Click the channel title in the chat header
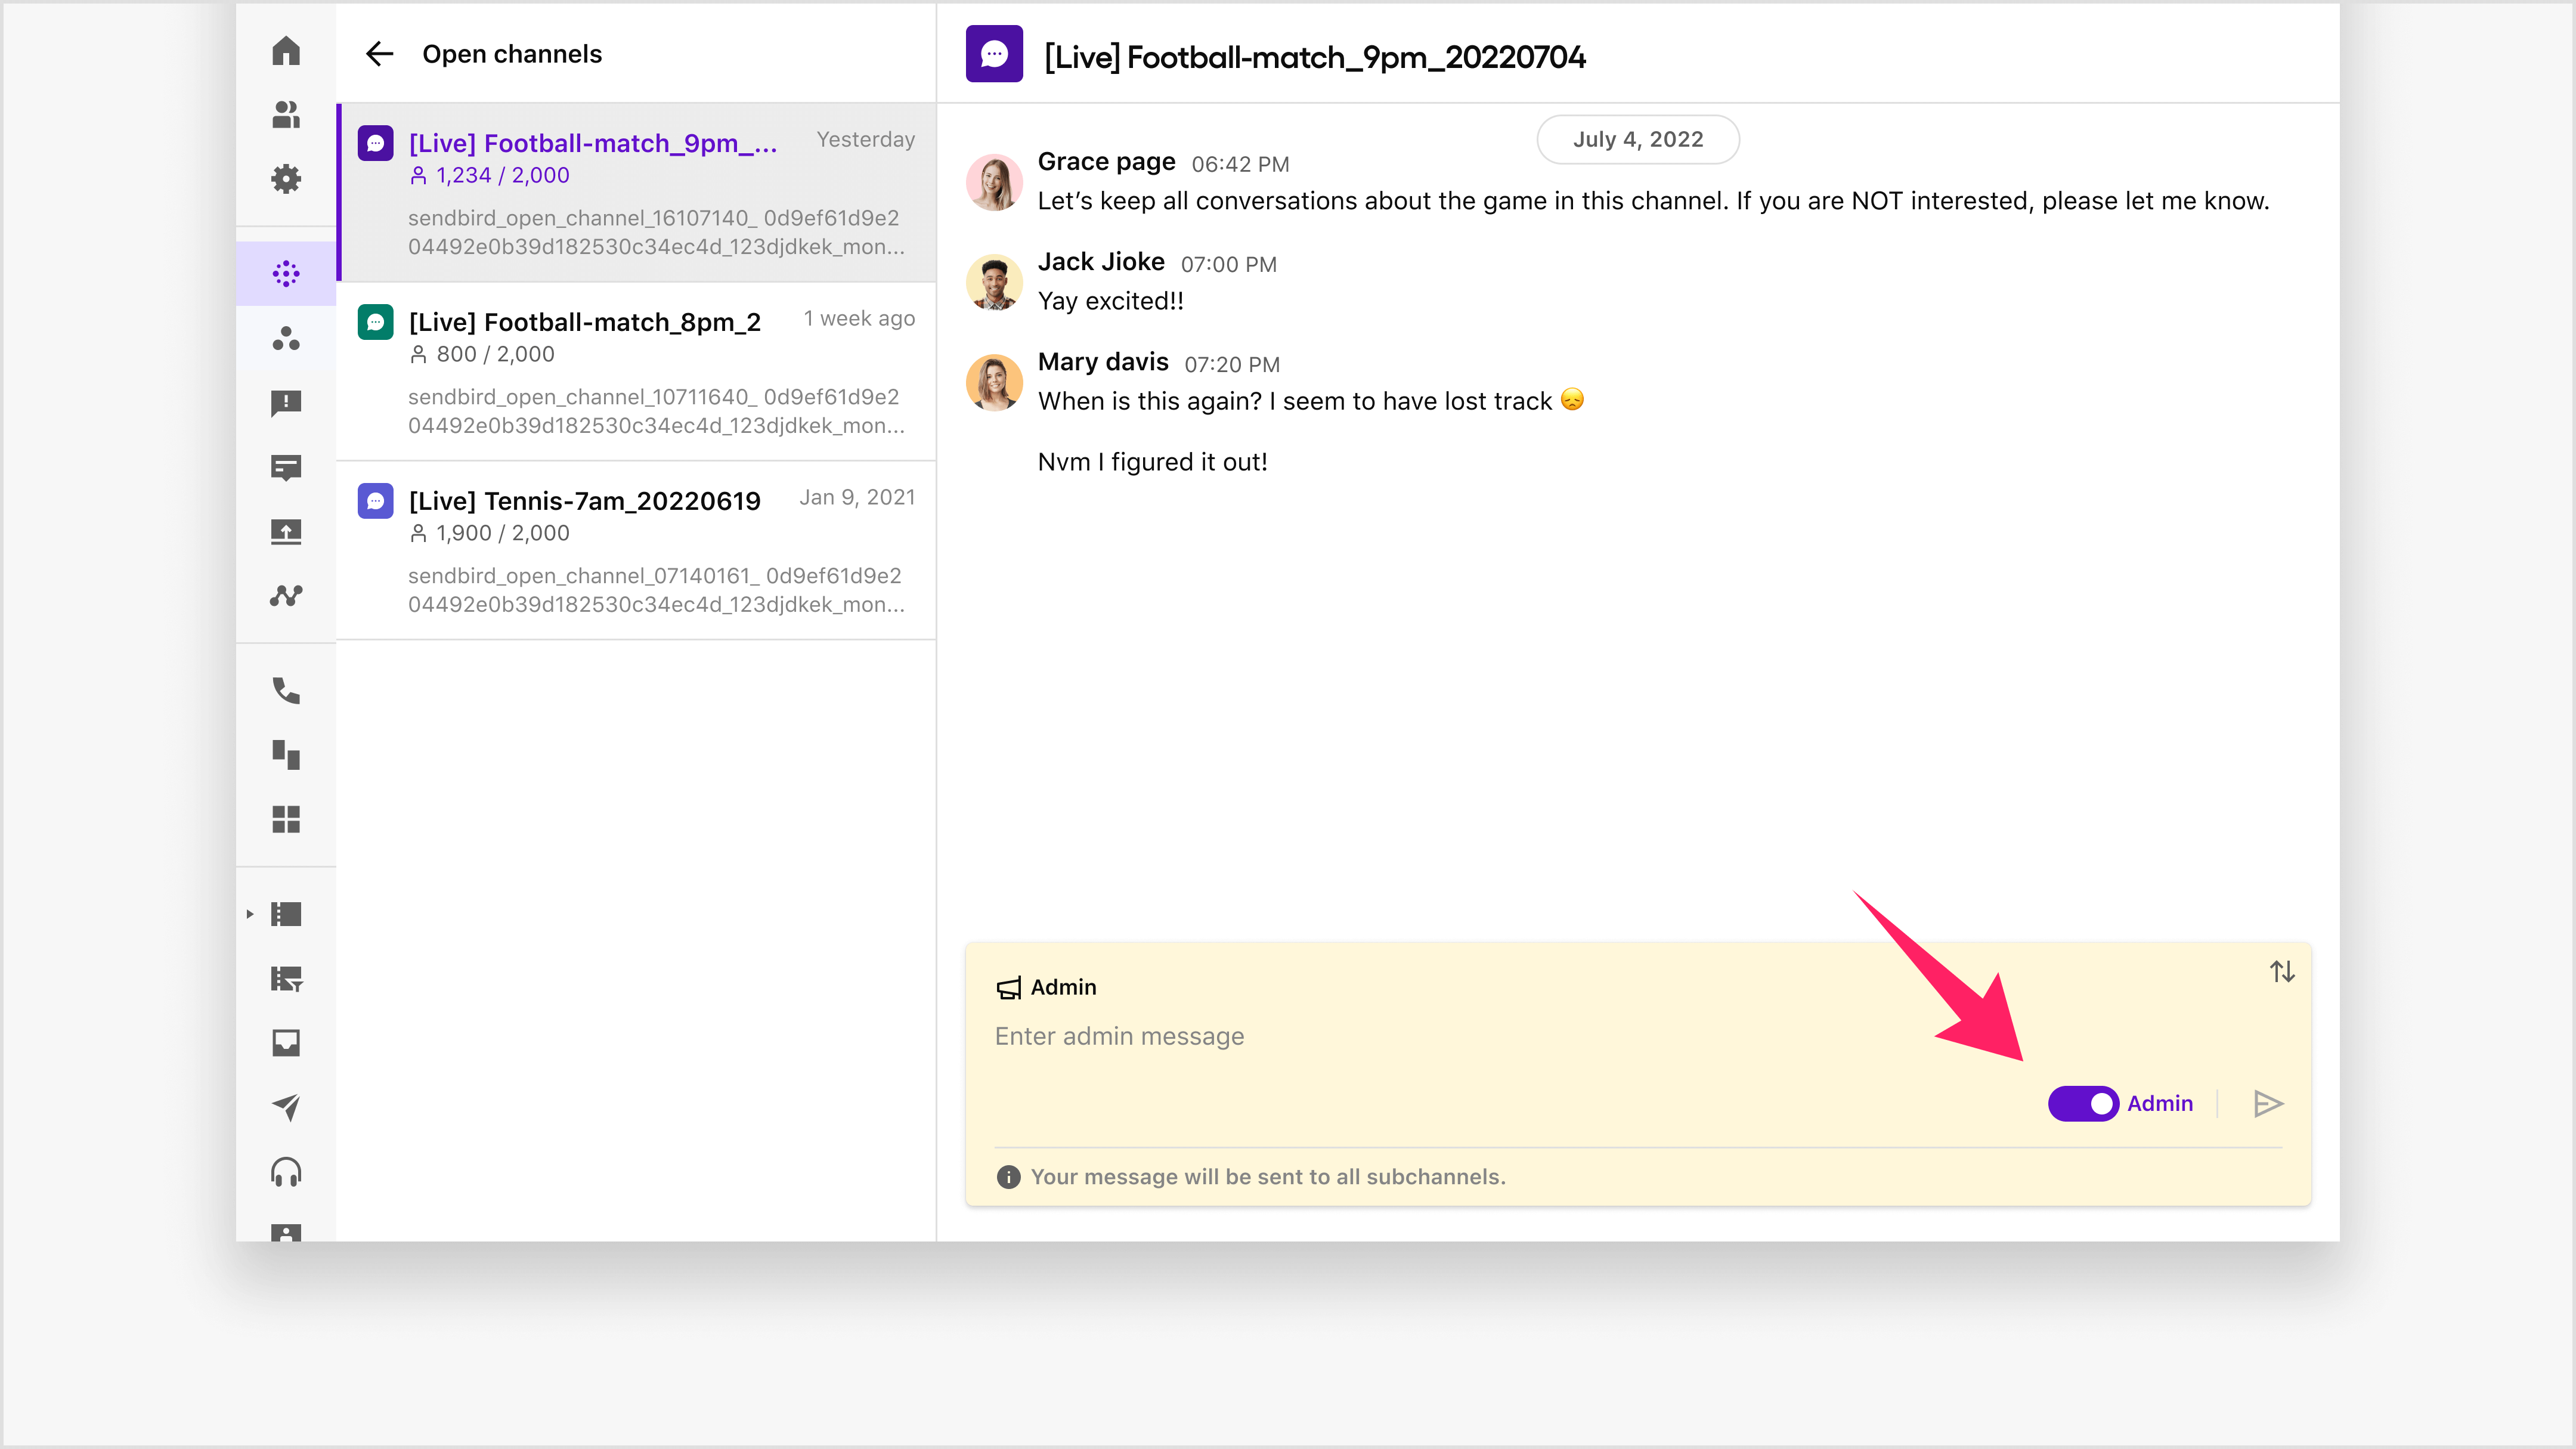 coord(1314,57)
